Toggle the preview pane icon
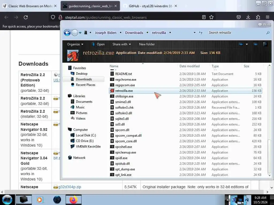The width and height of the screenshot is (274, 205). 256,44
